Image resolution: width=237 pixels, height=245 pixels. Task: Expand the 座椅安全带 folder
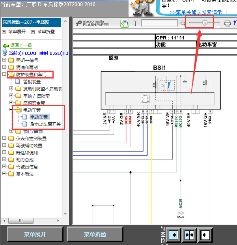point(11,102)
